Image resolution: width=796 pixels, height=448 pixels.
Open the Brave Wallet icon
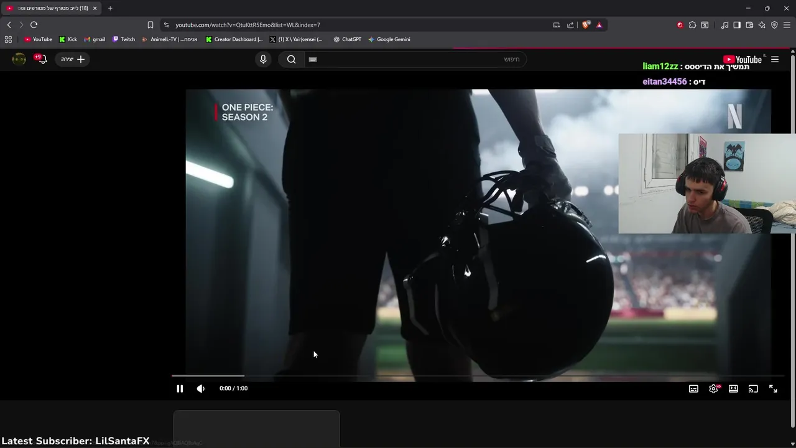click(x=749, y=25)
